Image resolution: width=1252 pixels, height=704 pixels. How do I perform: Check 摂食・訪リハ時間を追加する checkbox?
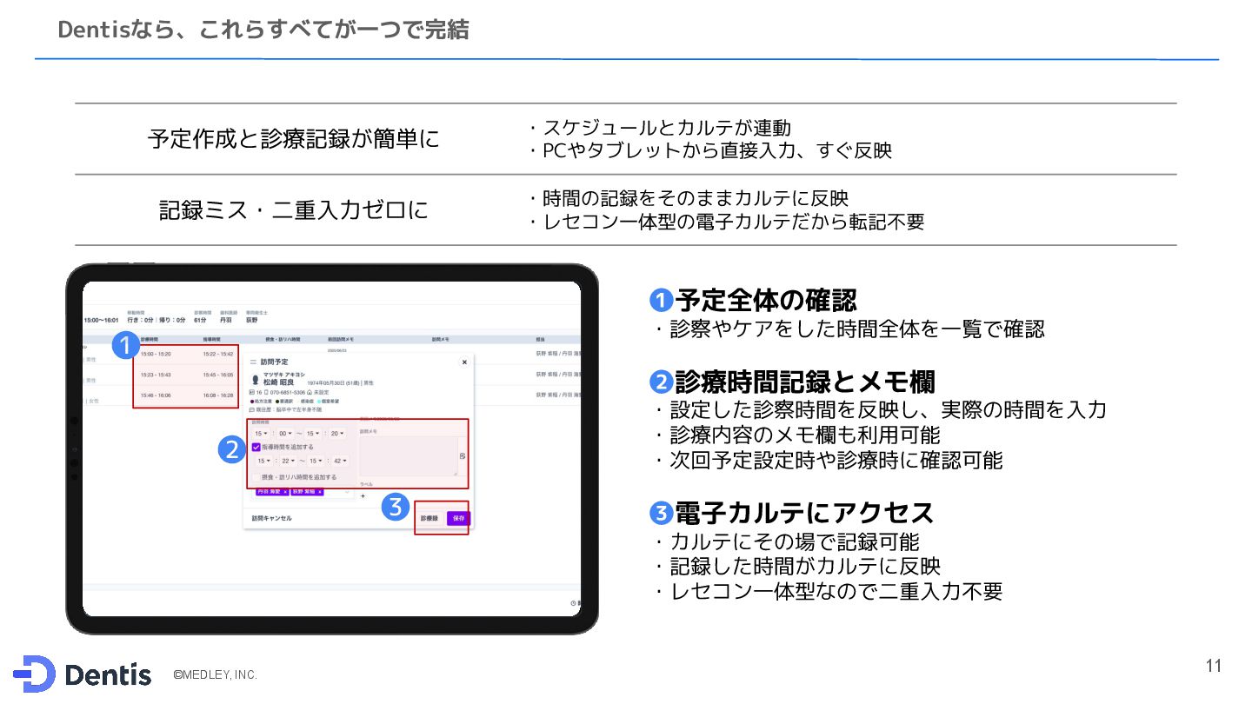point(256,477)
